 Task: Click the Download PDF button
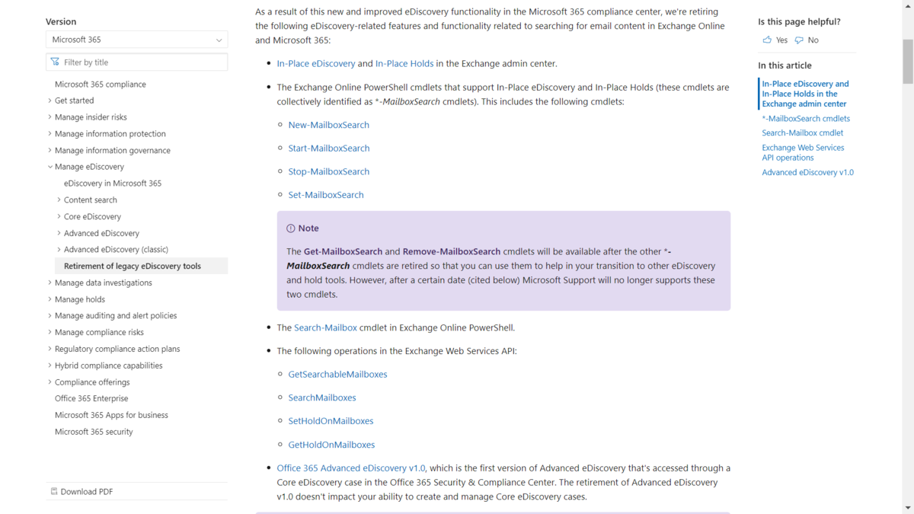pyautogui.click(x=81, y=491)
